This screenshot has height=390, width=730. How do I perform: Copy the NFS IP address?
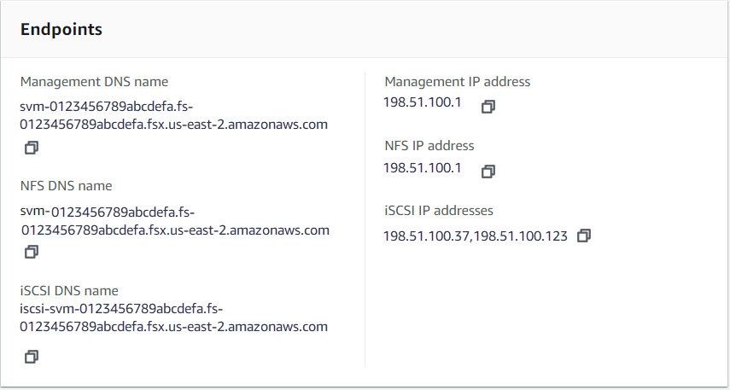pos(488,172)
